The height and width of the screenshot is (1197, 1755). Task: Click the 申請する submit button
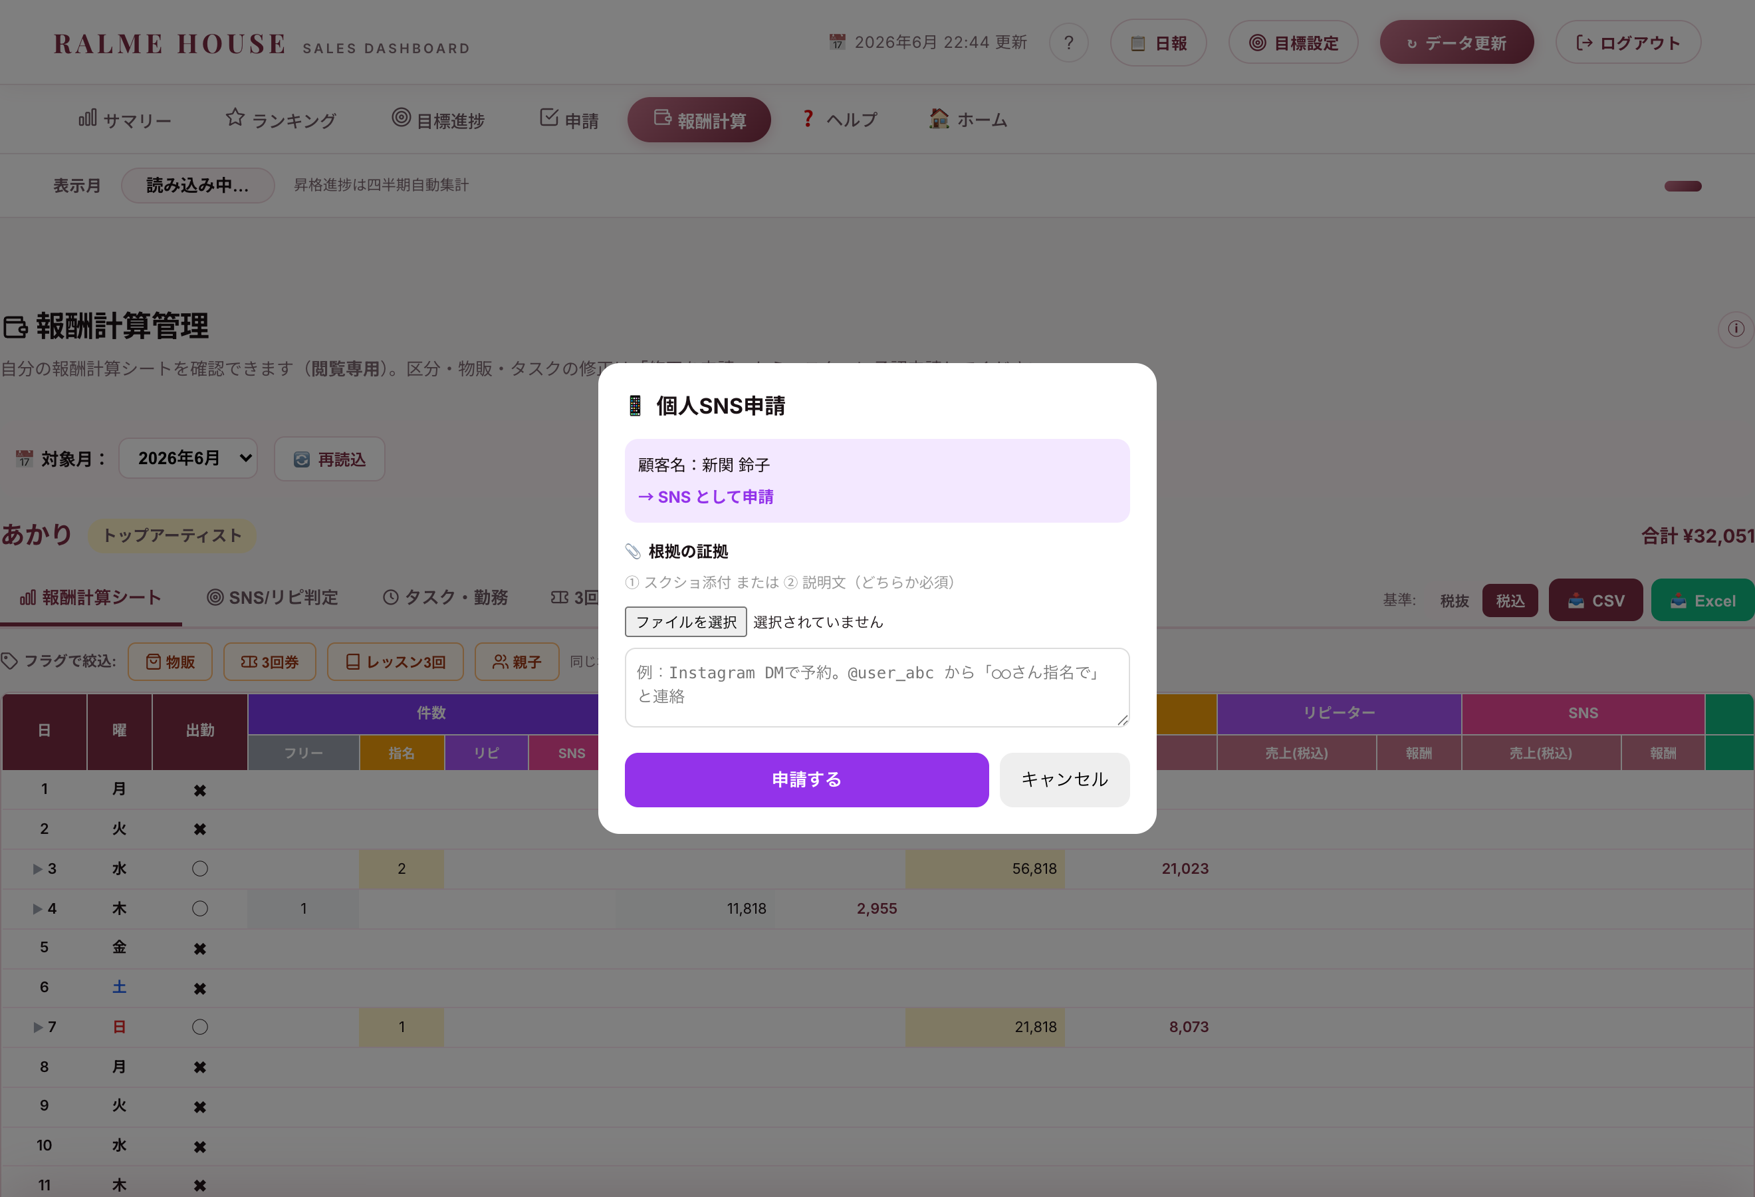pyautogui.click(x=806, y=779)
